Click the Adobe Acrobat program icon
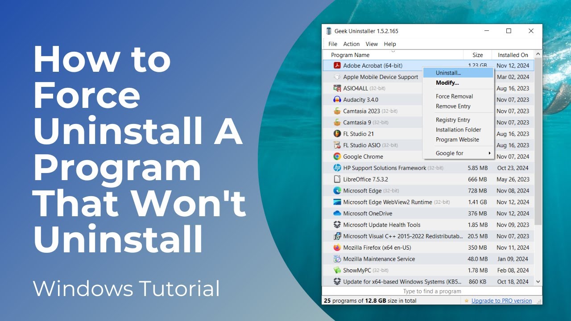The image size is (571, 321). pyautogui.click(x=337, y=66)
